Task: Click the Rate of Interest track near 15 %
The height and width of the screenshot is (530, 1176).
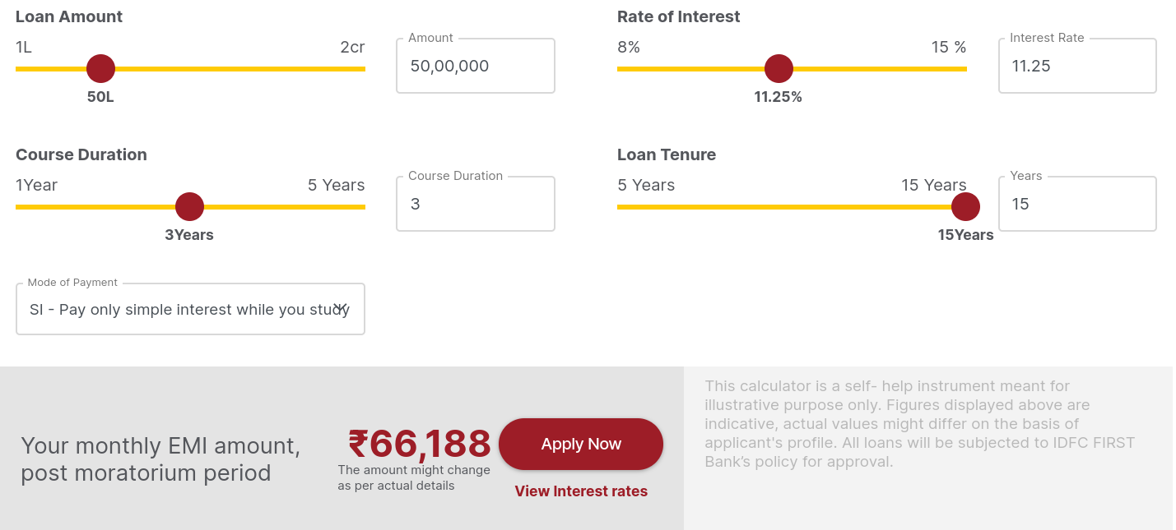Action: pos(952,69)
